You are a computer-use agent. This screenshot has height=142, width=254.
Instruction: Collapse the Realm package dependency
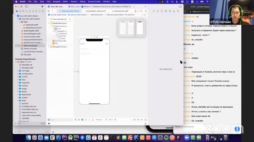(x=16, y=62)
